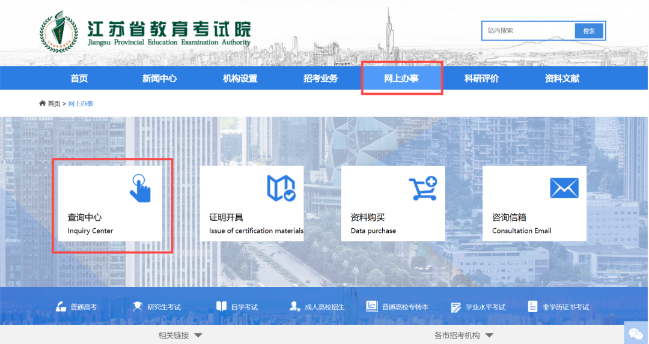Select the 网上办事 navigation tab
The image size is (649, 344).
(401, 78)
